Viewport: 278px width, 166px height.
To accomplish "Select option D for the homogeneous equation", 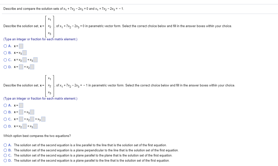I will (x=5, y=67).
